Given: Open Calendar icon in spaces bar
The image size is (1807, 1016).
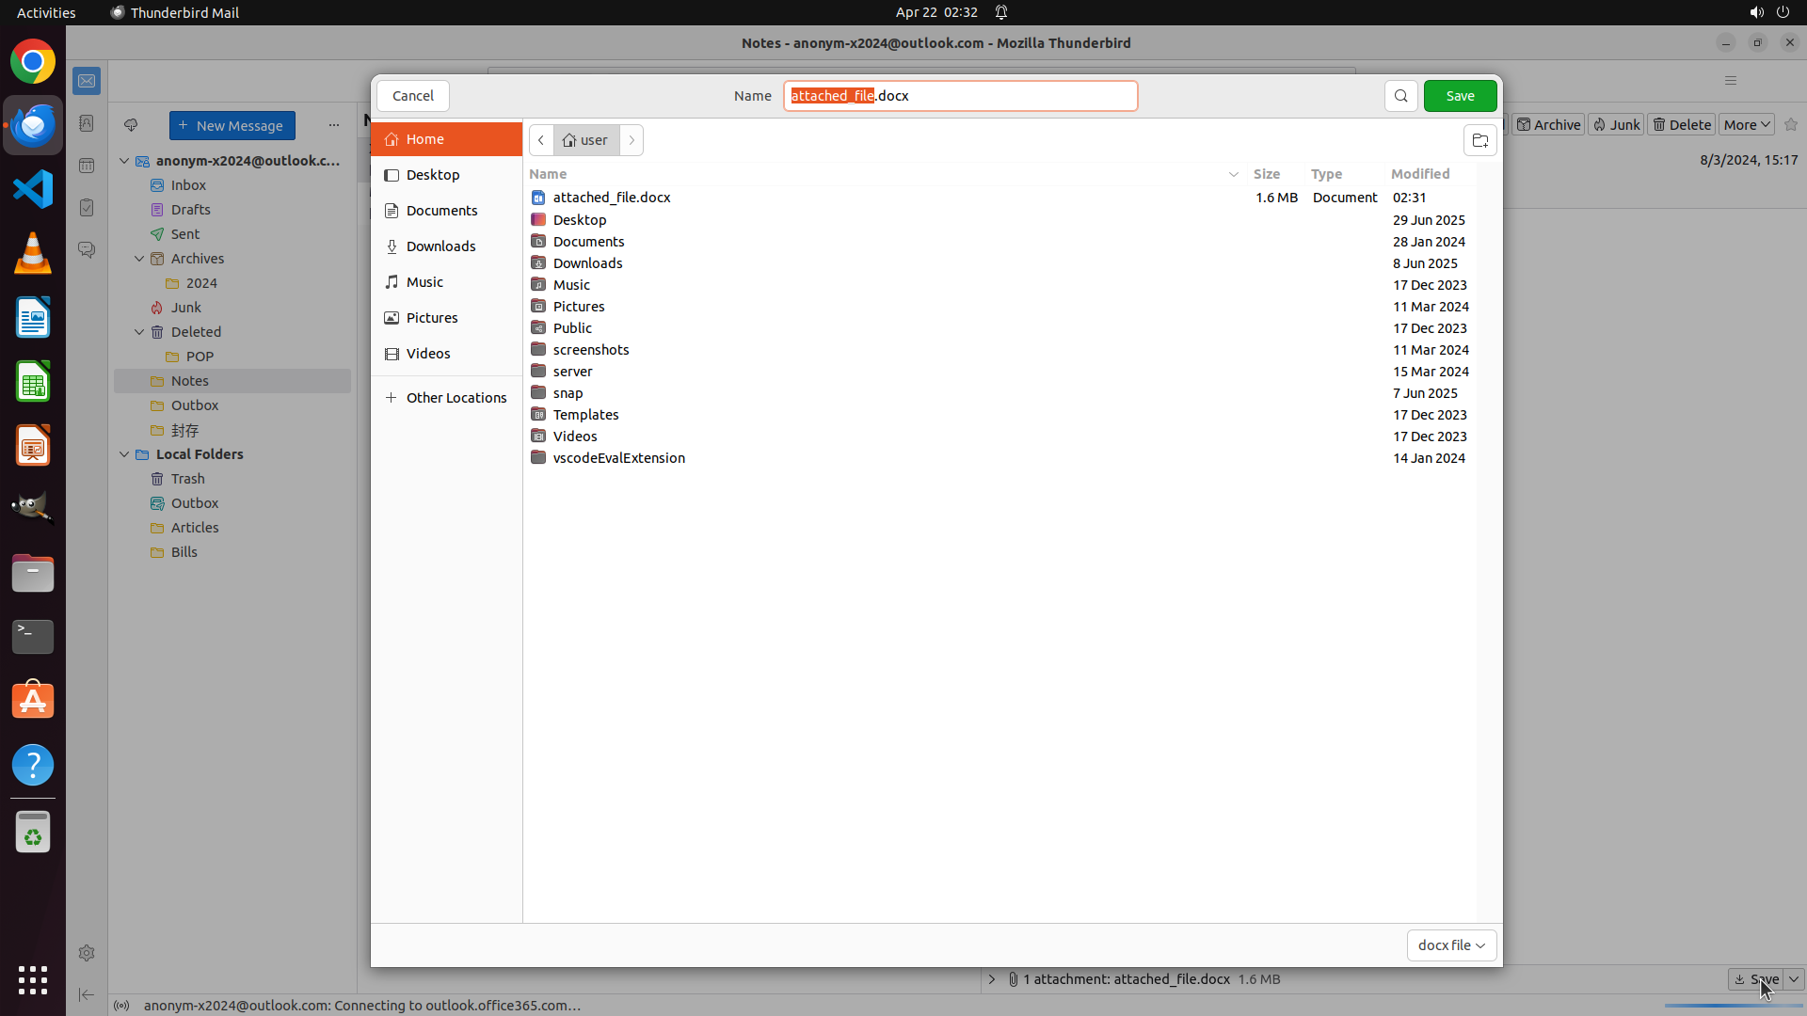Looking at the screenshot, I should point(87,166).
